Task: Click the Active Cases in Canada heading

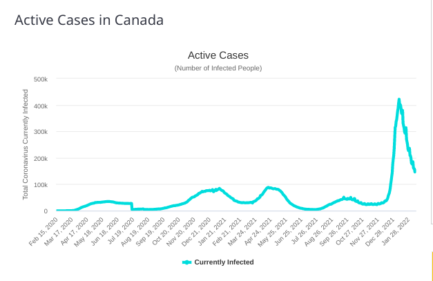Action: (89, 20)
